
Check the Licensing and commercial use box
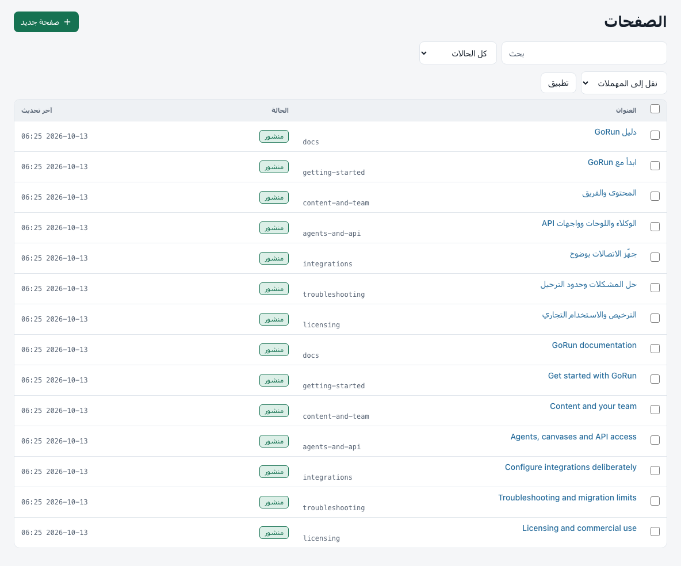(655, 531)
